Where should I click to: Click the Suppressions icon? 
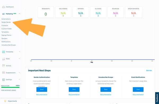point(3,73)
